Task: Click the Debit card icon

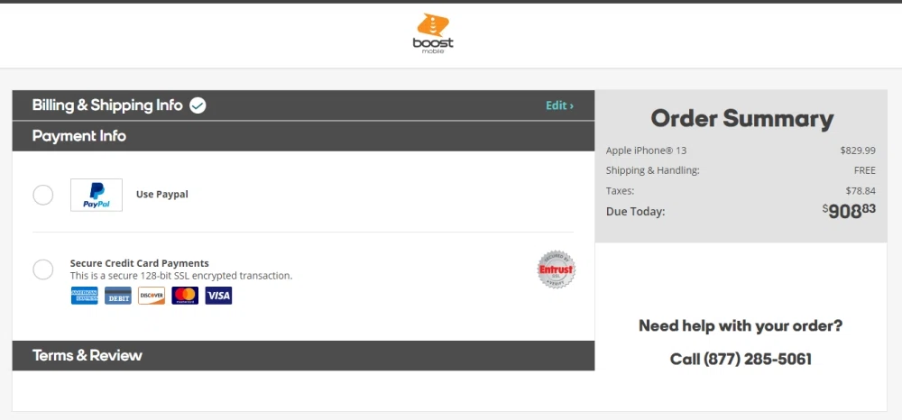Action: click(x=118, y=296)
